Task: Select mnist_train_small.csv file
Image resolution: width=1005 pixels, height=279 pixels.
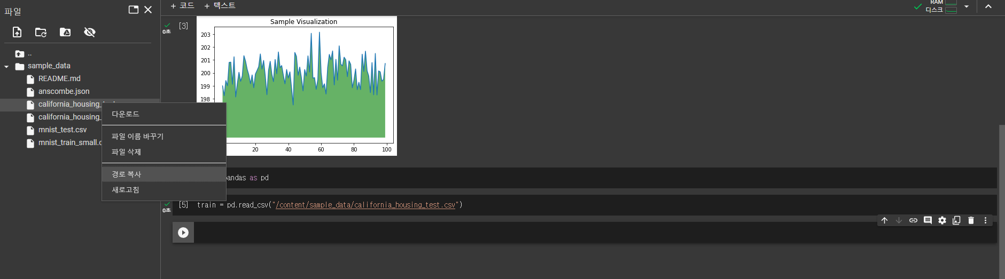Action: (64, 142)
